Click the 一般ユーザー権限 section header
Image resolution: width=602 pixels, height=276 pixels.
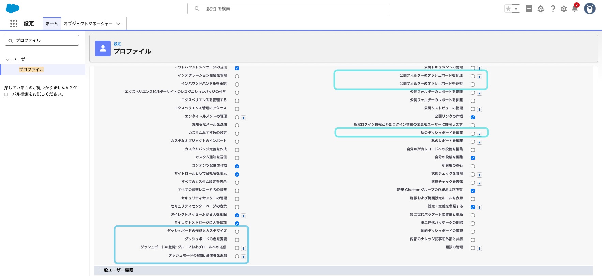[344, 270]
